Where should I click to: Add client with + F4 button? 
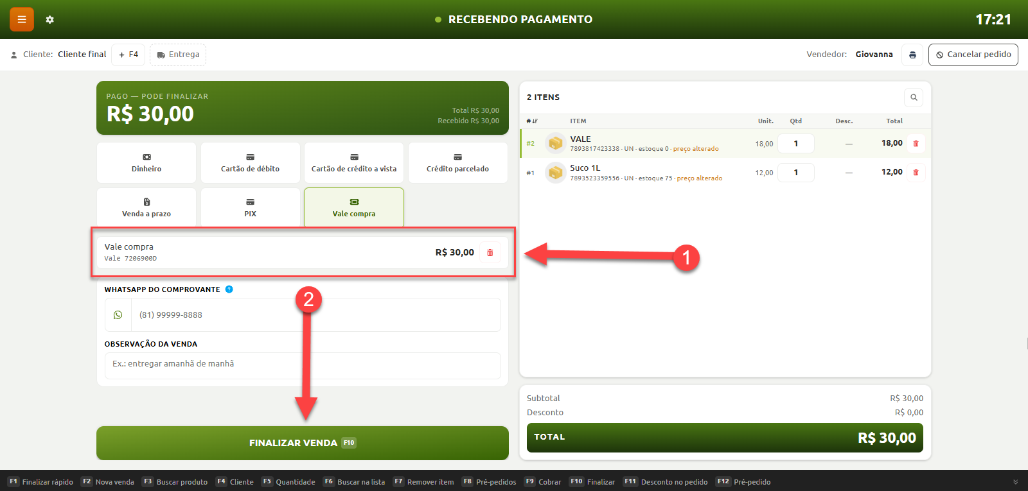point(128,55)
